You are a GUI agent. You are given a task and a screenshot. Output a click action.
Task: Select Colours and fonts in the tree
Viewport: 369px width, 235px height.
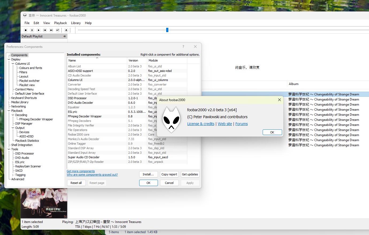[x=31, y=68]
